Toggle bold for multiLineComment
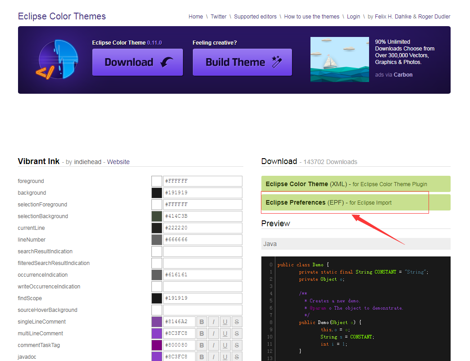470x361 pixels. pyautogui.click(x=202, y=334)
